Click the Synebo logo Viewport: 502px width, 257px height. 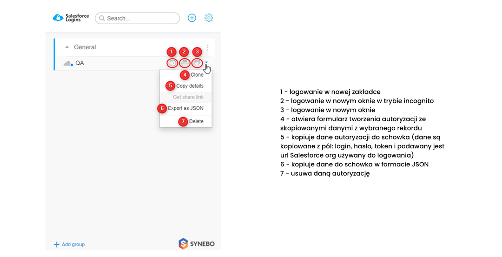(x=196, y=244)
